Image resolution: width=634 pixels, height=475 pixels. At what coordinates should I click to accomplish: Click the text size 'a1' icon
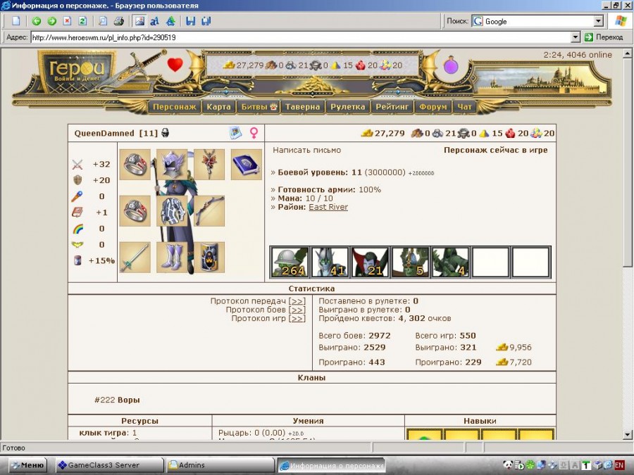click(154, 21)
